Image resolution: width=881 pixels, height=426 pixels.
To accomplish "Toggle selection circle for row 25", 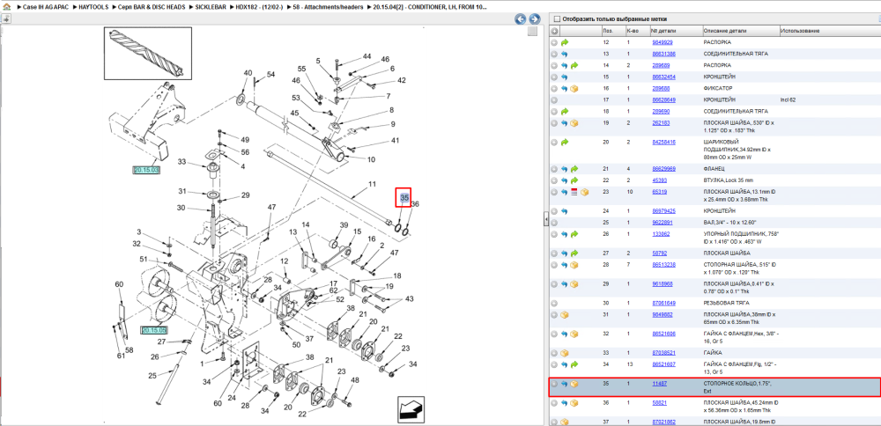I will click(x=554, y=223).
